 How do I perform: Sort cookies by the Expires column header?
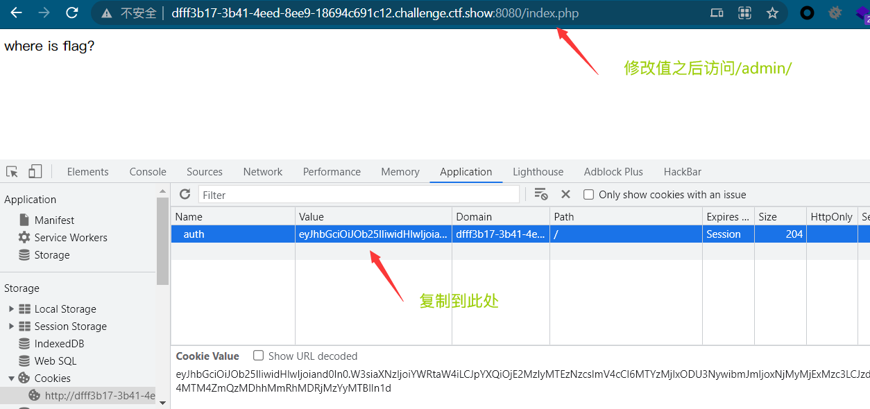pos(728,216)
